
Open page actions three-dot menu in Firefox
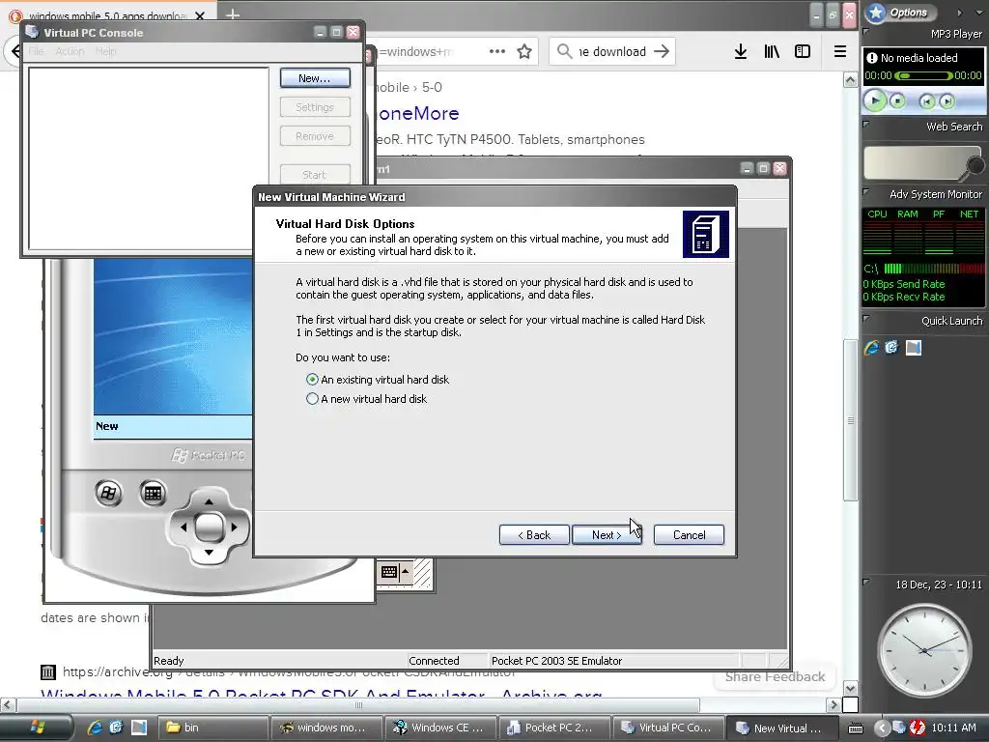tap(497, 52)
